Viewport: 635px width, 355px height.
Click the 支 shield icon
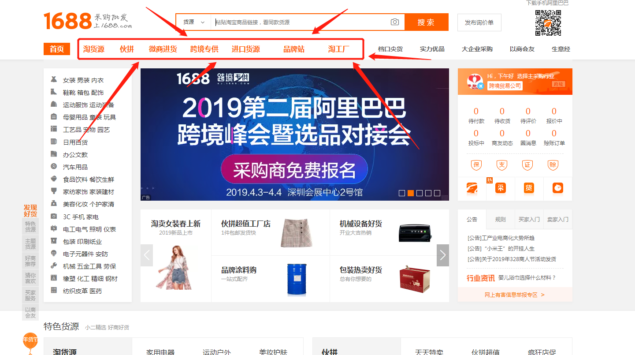pyautogui.click(x=502, y=165)
